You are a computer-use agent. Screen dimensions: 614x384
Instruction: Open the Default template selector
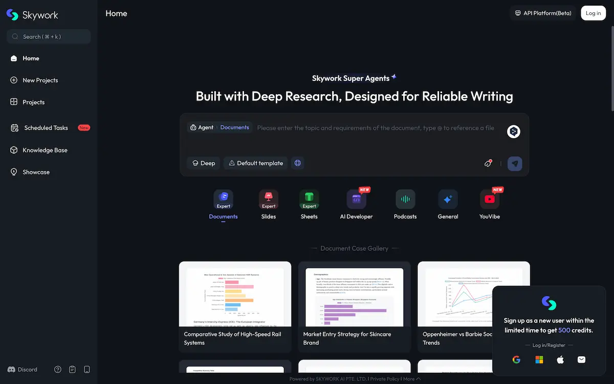tap(256, 163)
